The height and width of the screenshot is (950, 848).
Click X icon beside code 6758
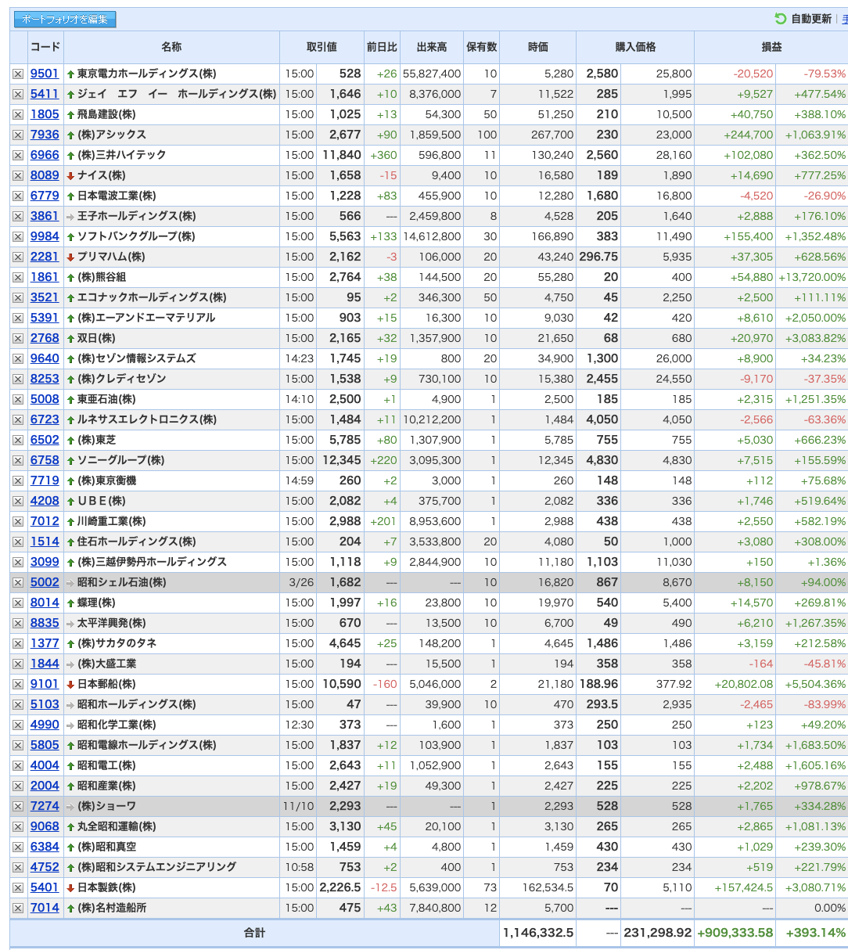coord(18,461)
